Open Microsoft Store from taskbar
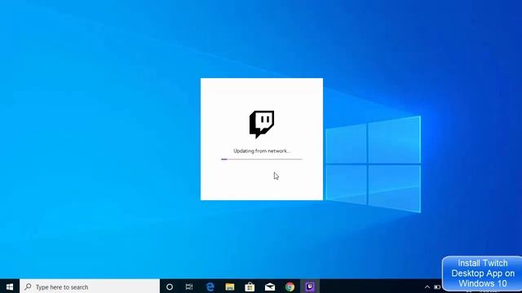 [x=250, y=286]
